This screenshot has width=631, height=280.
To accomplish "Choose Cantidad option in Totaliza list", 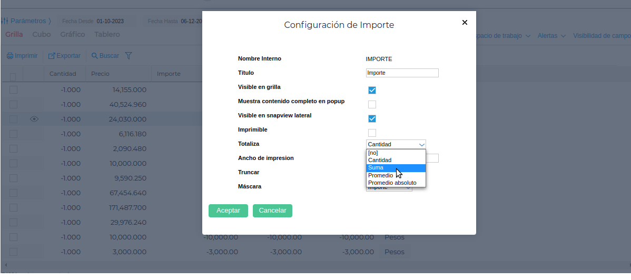I will [x=396, y=160].
